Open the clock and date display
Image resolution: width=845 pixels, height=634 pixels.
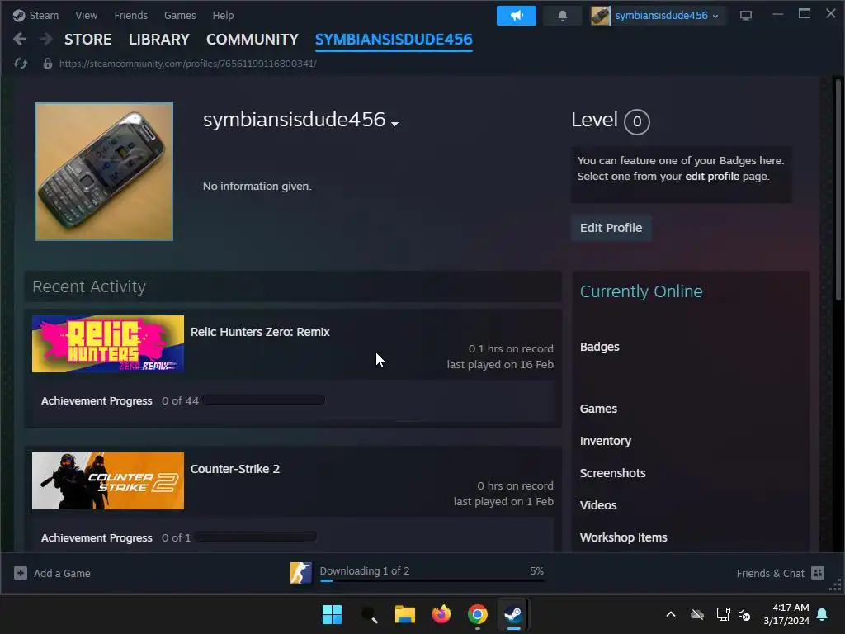tap(786, 614)
